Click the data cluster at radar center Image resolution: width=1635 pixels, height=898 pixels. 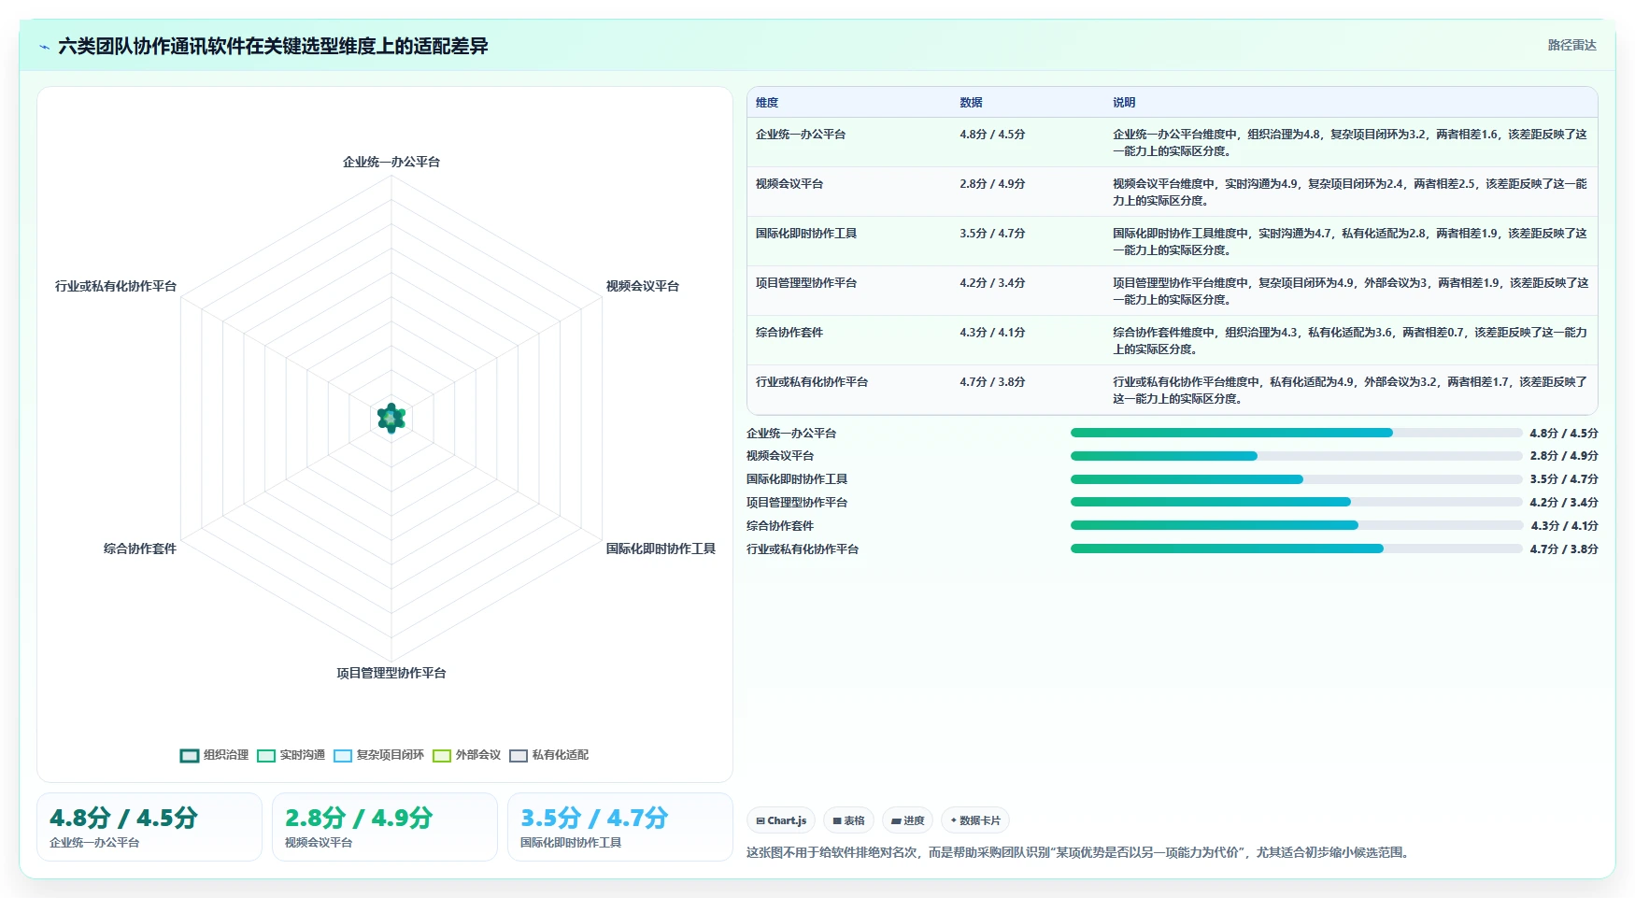tap(391, 418)
